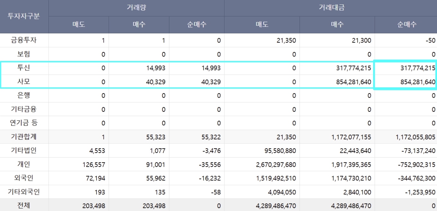Select the 매도 subheader under 거래량
Viewport: 437px width, 211px height.
79,25
